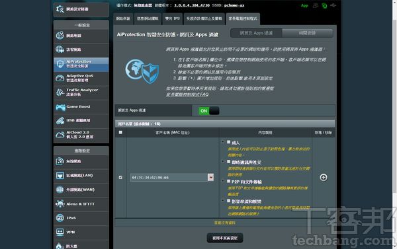Open the LAN settings sidebar item
Viewport: 397px width, 249px height.
(81, 176)
